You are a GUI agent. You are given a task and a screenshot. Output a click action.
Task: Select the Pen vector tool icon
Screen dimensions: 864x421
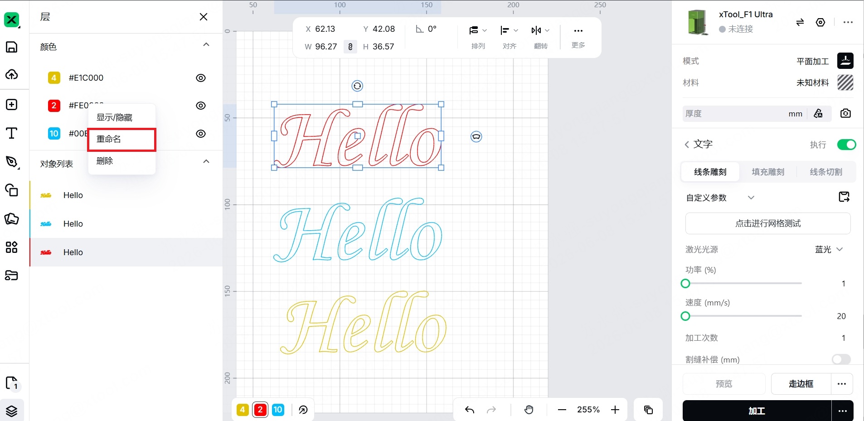[11, 162]
